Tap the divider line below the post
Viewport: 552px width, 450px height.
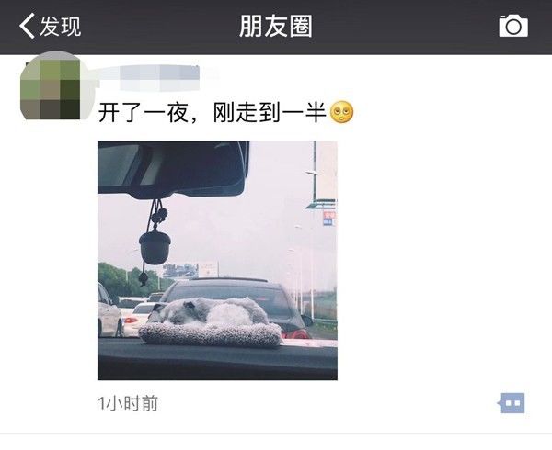pyautogui.click(x=276, y=434)
